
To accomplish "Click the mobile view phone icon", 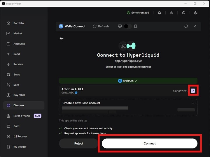I will tap(136, 26).
